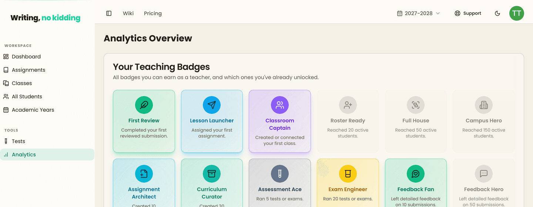Click the Lesson Launcher paper plane icon

pos(212,105)
